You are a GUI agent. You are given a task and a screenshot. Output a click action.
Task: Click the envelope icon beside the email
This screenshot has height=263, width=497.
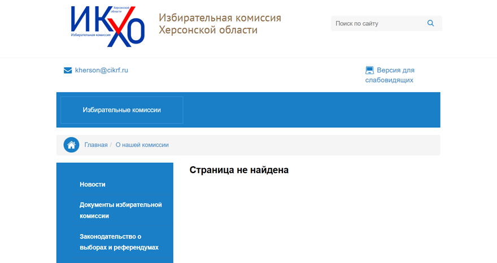(68, 71)
